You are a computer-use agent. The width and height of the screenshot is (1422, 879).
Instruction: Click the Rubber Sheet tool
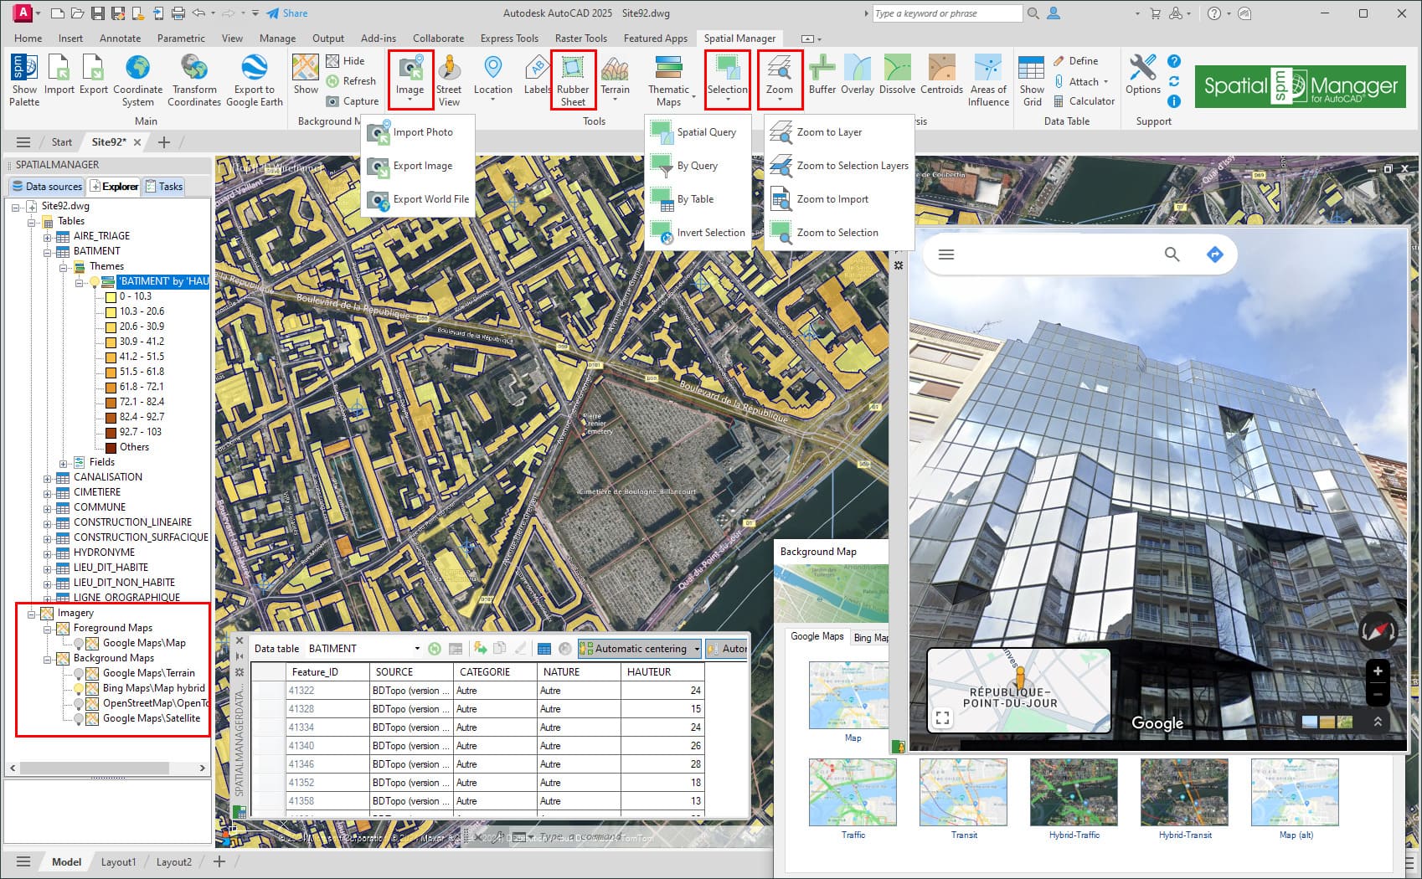pos(573,80)
